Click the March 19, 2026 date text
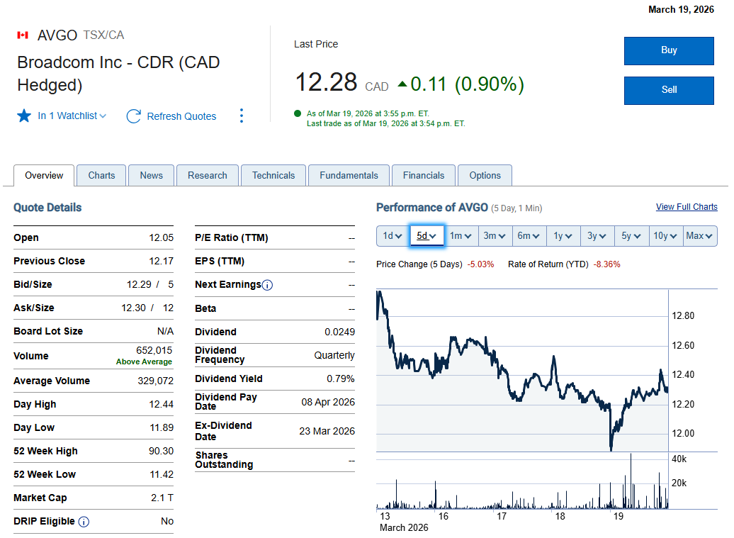Image resolution: width=734 pixels, height=538 pixels. coord(681,10)
